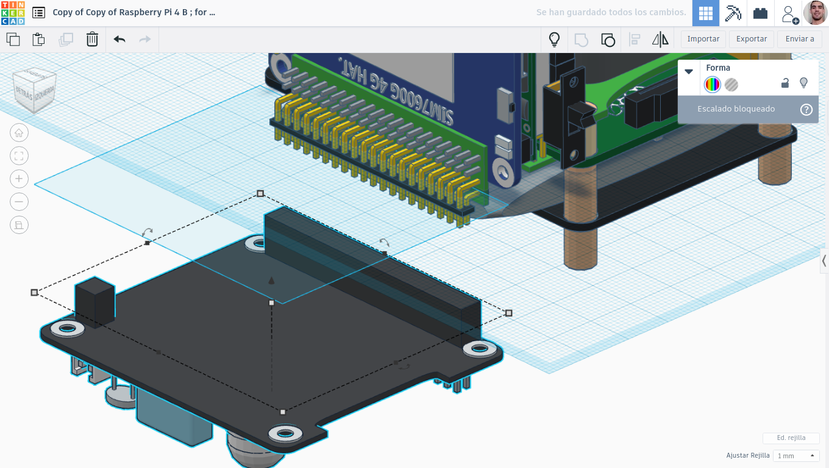Open the Tinkercad home logo

click(x=13, y=13)
